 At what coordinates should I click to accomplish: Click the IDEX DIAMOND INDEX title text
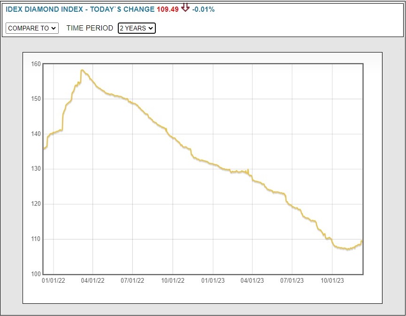point(46,9)
